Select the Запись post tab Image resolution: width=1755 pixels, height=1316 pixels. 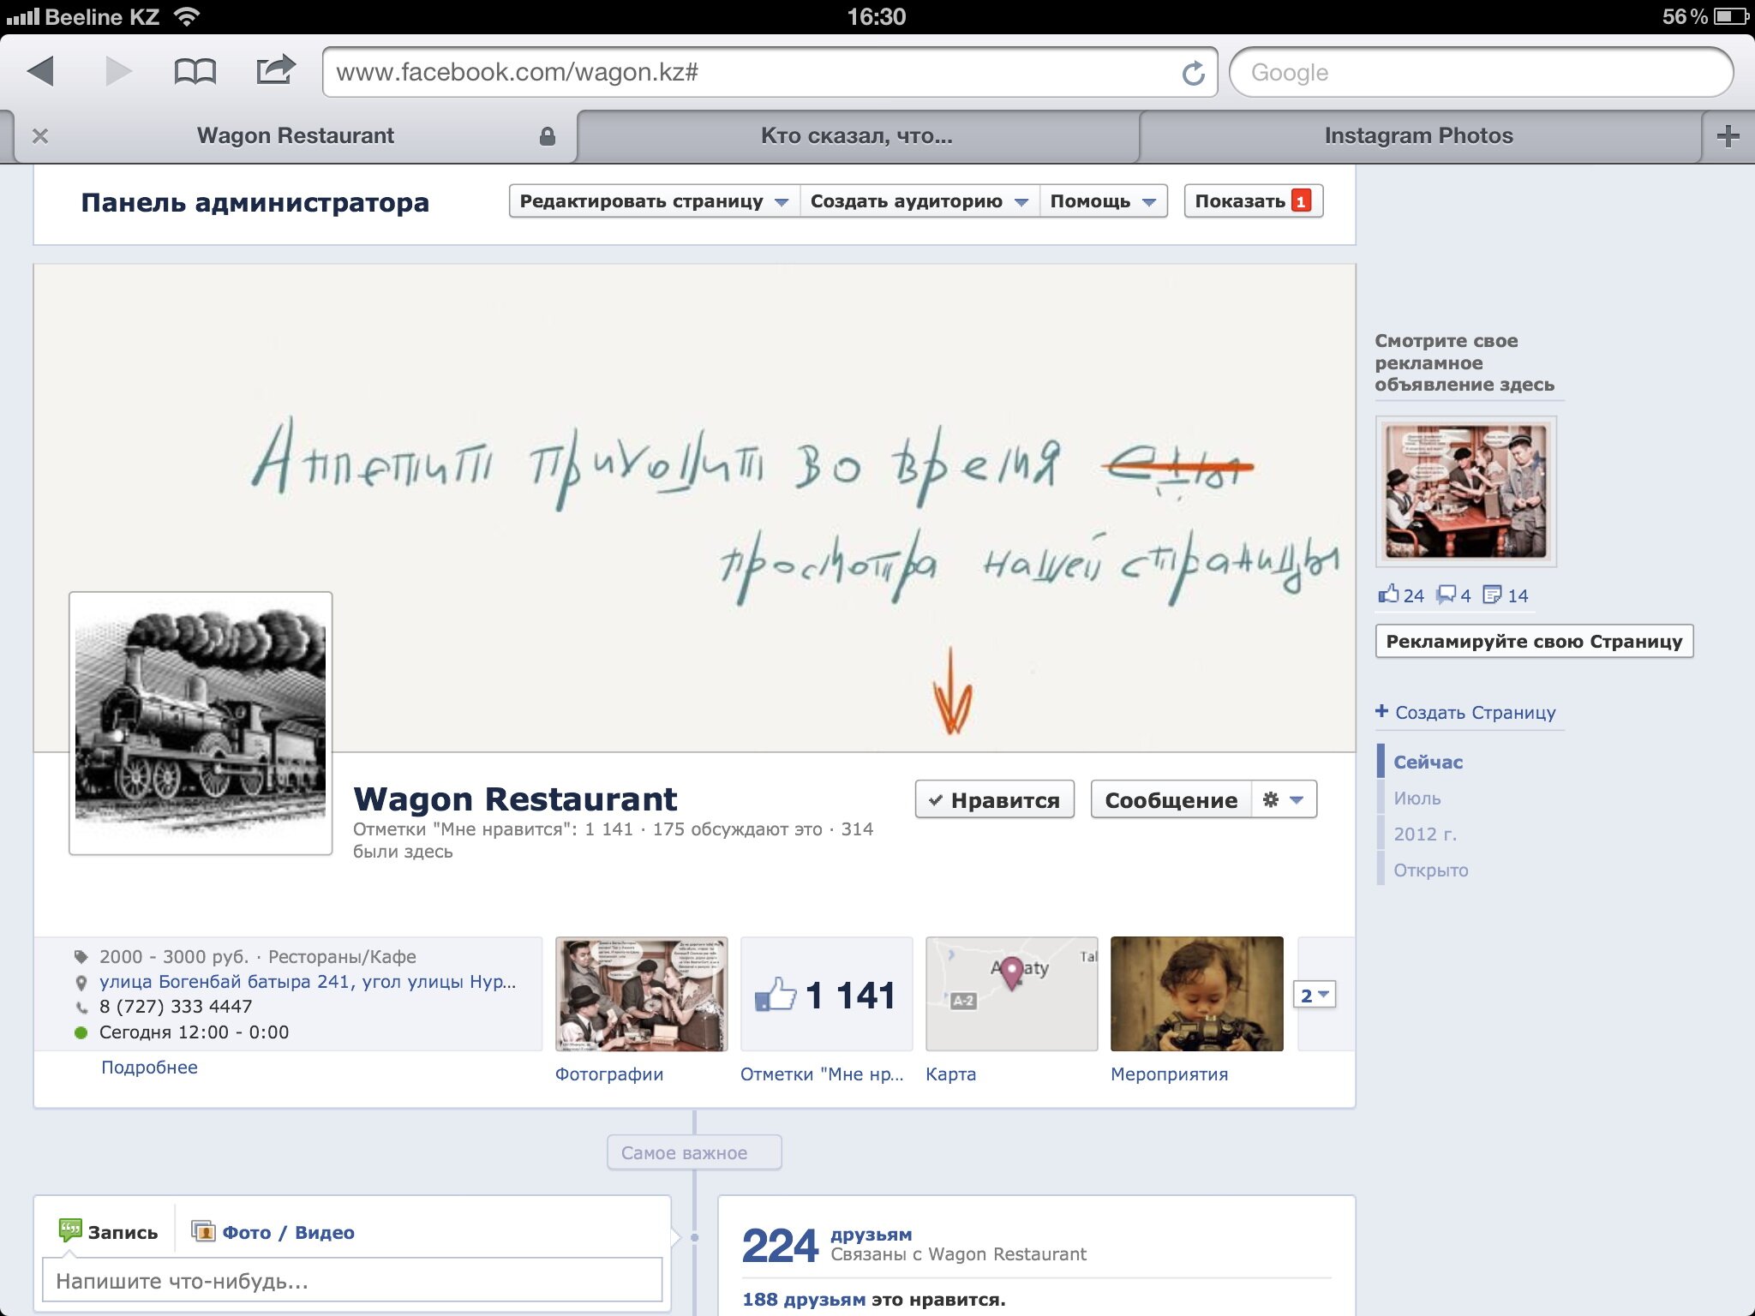(109, 1232)
